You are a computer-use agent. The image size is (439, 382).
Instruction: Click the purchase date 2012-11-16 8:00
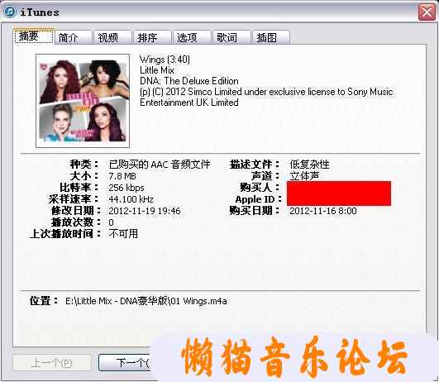[x=323, y=211]
